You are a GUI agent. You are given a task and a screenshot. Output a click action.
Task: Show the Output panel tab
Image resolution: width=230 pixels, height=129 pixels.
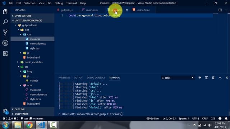[78, 78]
